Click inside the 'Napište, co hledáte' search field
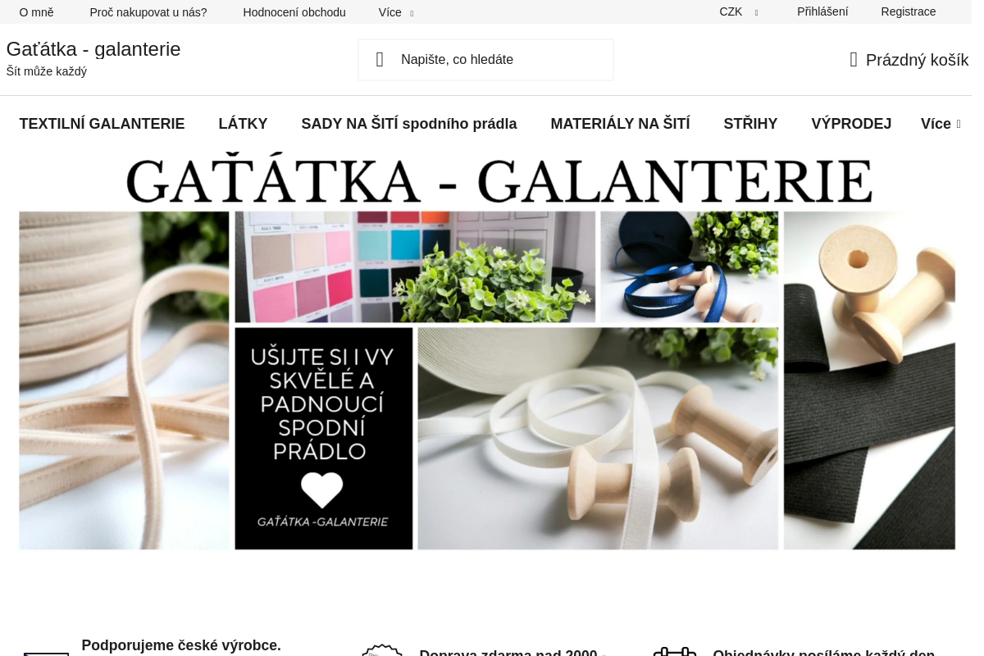This screenshot has width=984, height=656. click(x=492, y=59)
